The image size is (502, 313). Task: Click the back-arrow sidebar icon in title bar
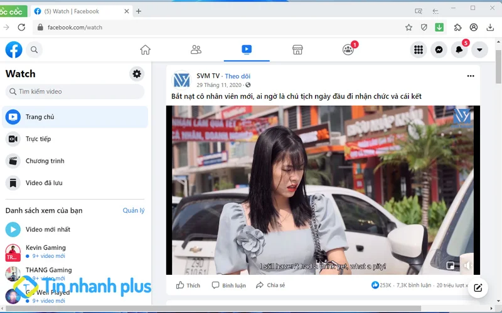[x=435, y=11]
